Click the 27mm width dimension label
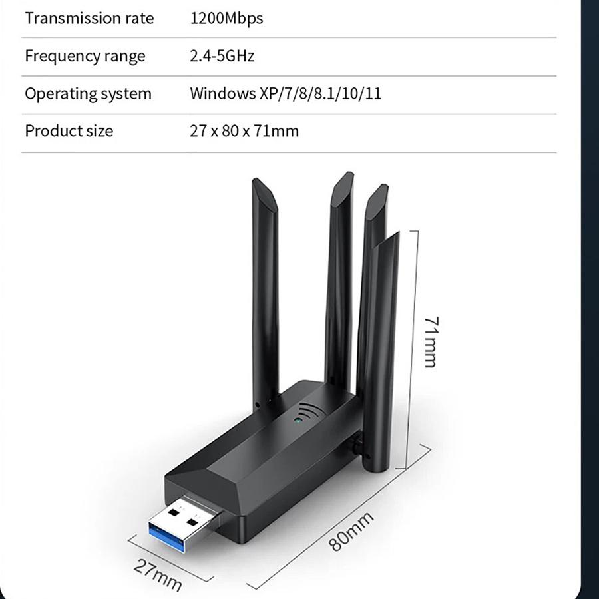The image size is (599, 599). pyautogui.click(x=158, y=575)
